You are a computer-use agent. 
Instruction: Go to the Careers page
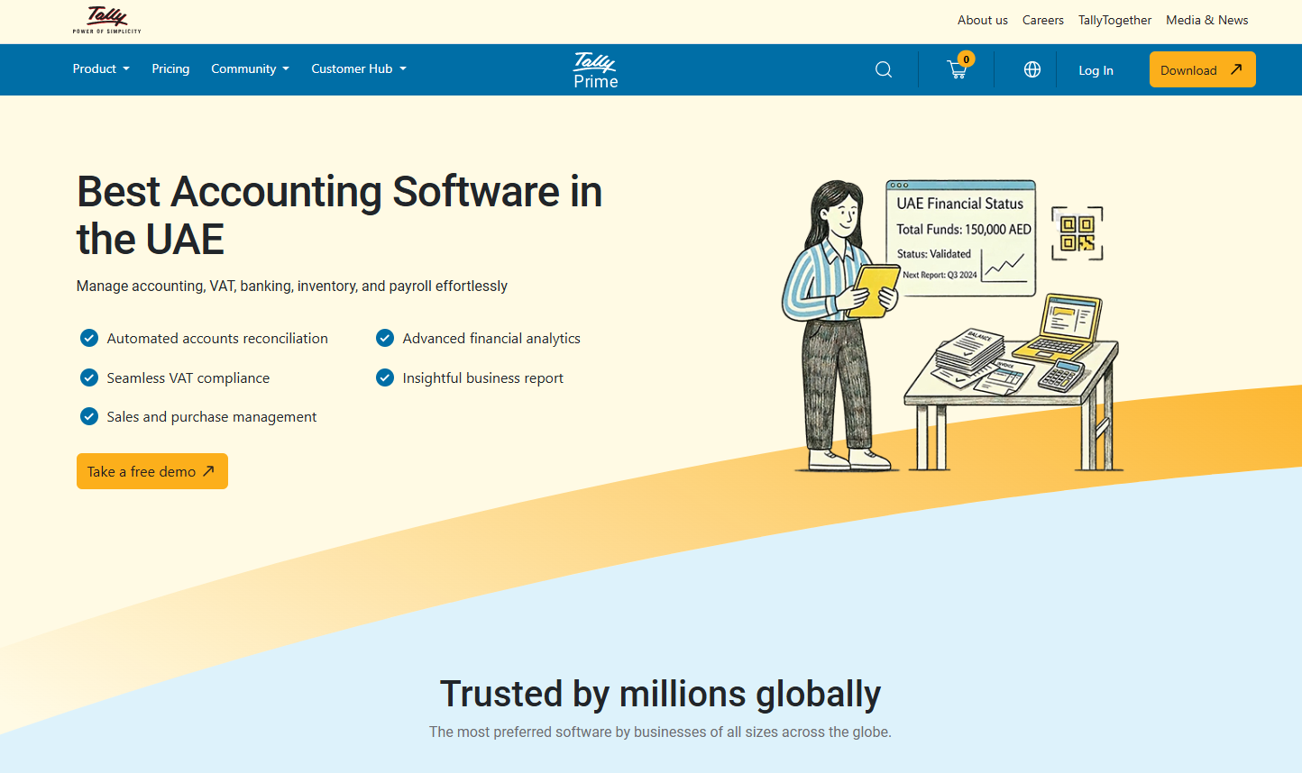pyautogui.click(x=1043, y=20)
